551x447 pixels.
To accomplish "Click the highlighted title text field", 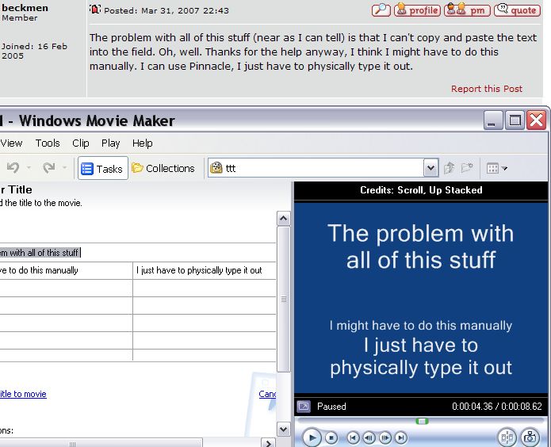I will (x=137, y=252).
